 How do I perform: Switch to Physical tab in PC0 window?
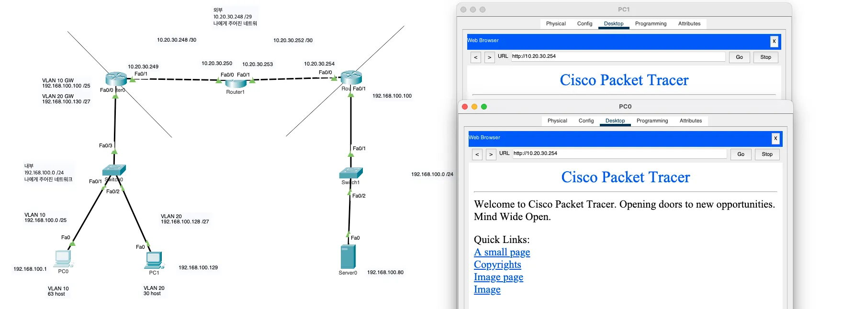click(x=557, y=121)
